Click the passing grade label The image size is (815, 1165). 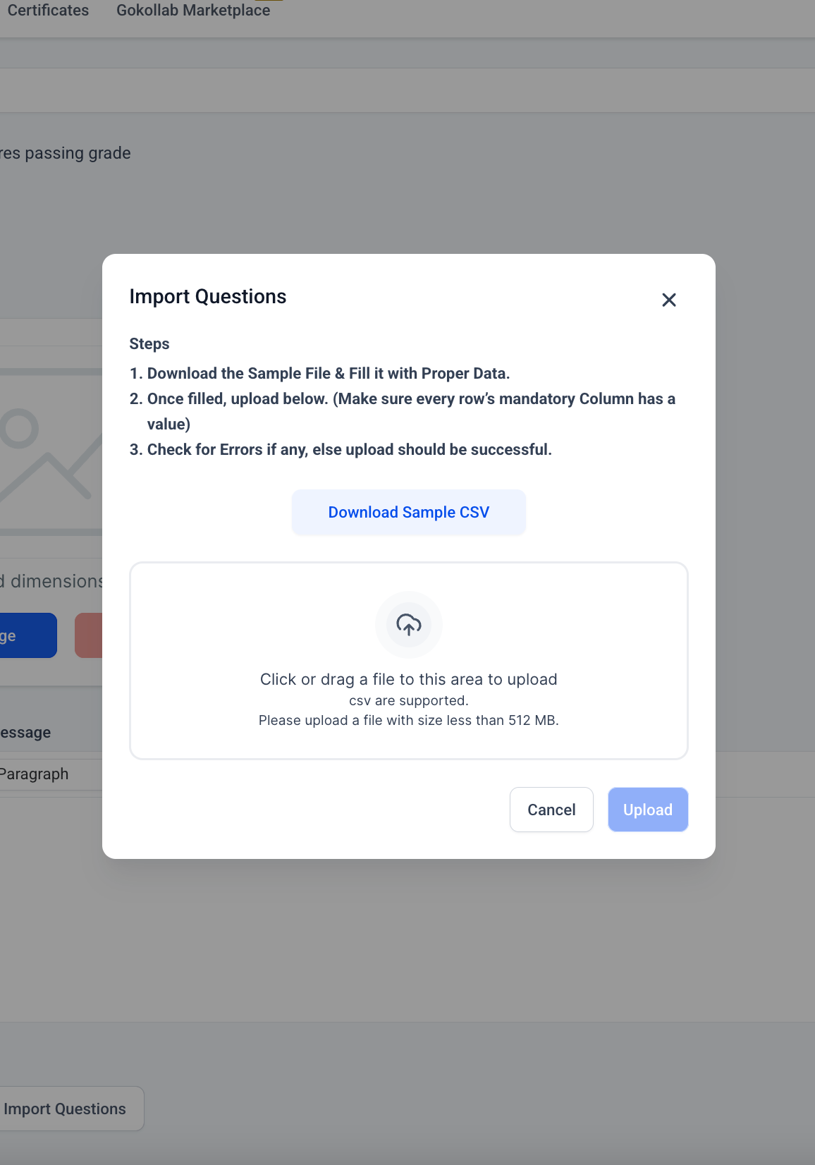66,153
